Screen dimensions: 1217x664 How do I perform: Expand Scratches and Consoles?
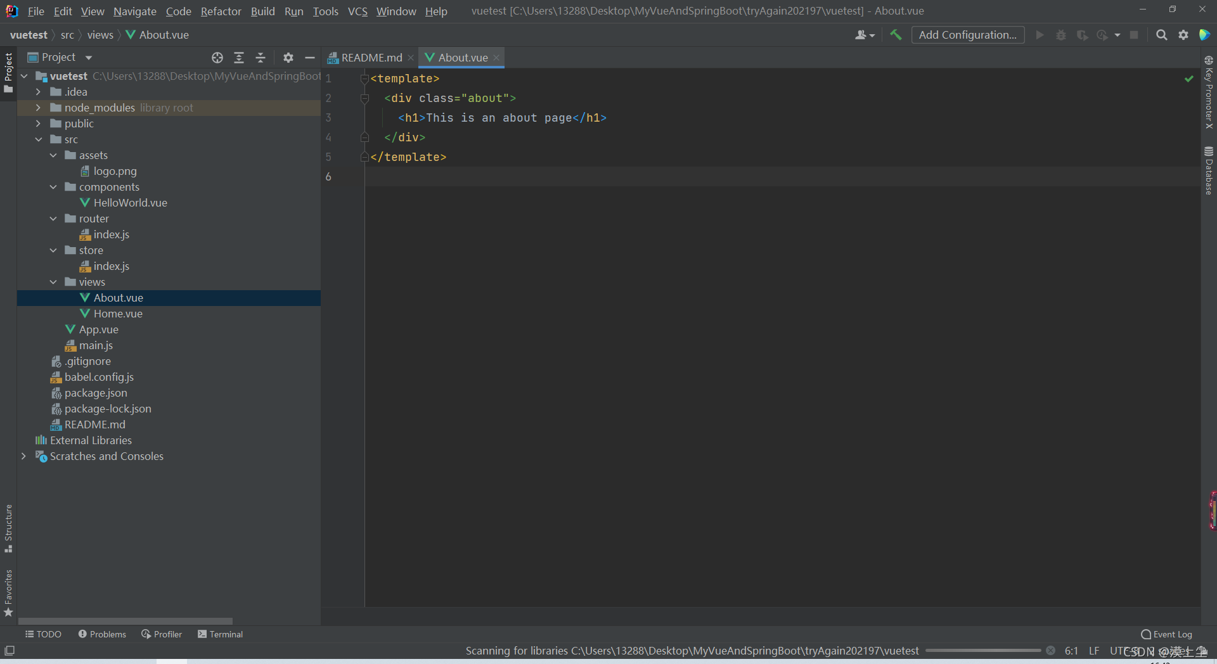23,456
